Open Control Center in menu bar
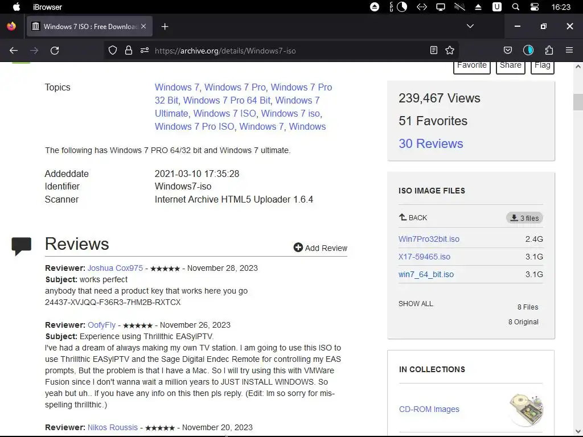583x437 pixels. point(535,7)
